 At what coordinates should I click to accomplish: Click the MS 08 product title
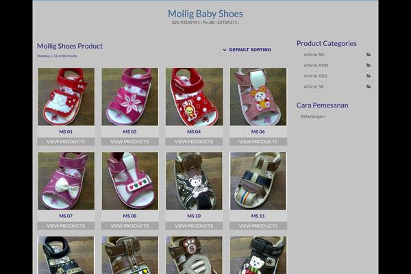pyautogui.click(x=129, y=216)
